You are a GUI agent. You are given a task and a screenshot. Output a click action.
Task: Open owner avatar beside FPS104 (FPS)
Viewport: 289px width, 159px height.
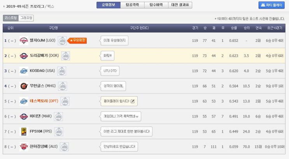(x=59, y=131)
